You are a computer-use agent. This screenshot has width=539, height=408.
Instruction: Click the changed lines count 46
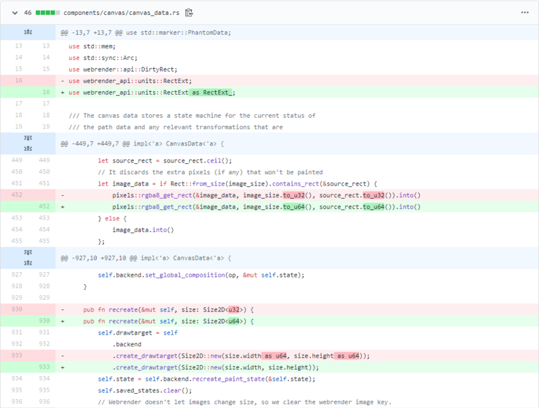(x=27, y=13)
